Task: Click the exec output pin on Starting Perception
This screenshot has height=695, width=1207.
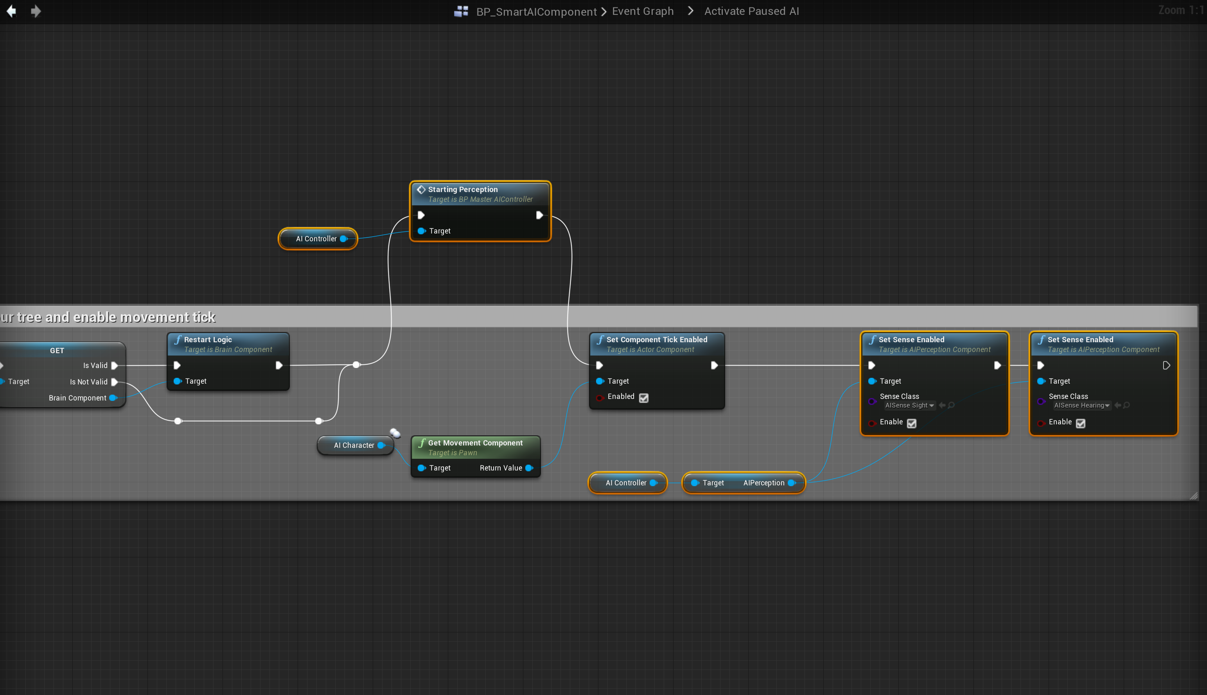Action: [539, 215]
